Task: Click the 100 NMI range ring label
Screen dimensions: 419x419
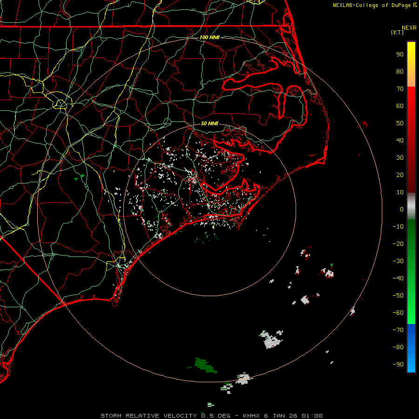Action: click(x=209, y=37)
